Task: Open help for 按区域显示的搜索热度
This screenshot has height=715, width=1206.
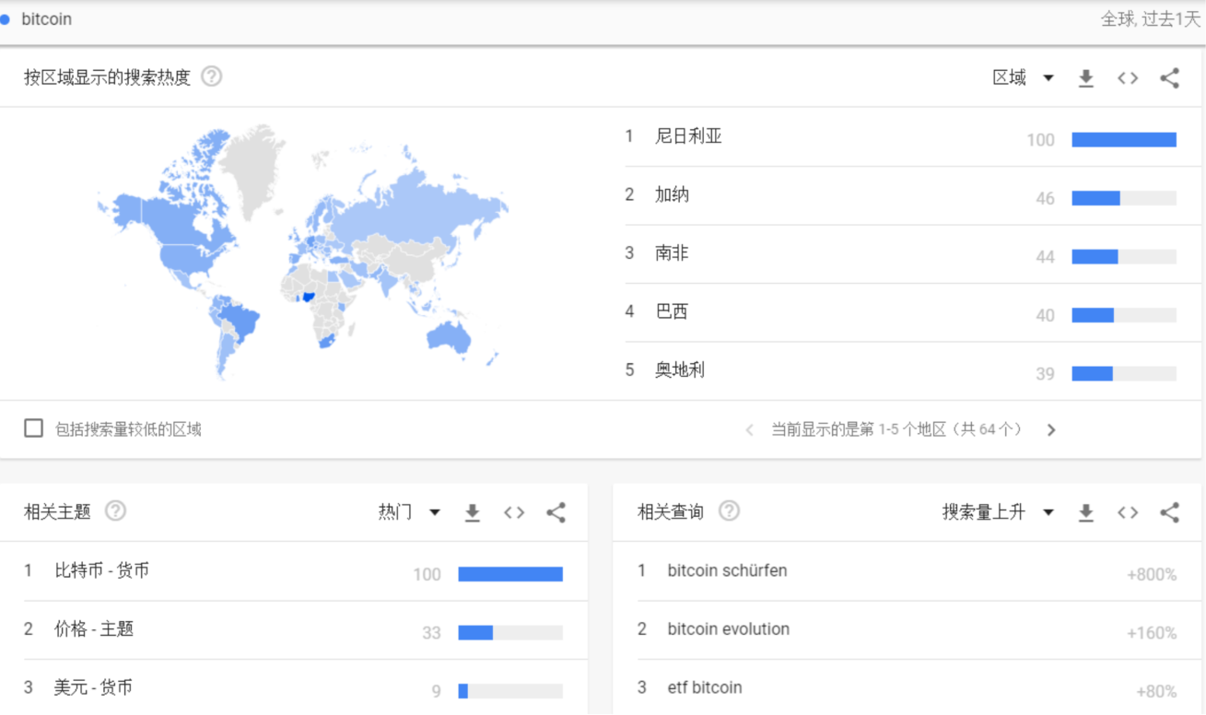Action: [x=212, y=76]
